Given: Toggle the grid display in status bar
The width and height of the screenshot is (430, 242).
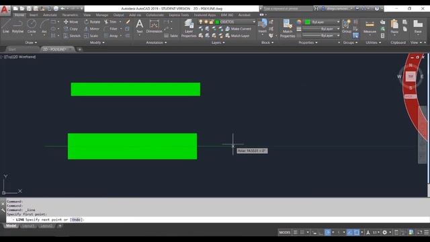Looking at the screenshot, I should pos(296,233).
